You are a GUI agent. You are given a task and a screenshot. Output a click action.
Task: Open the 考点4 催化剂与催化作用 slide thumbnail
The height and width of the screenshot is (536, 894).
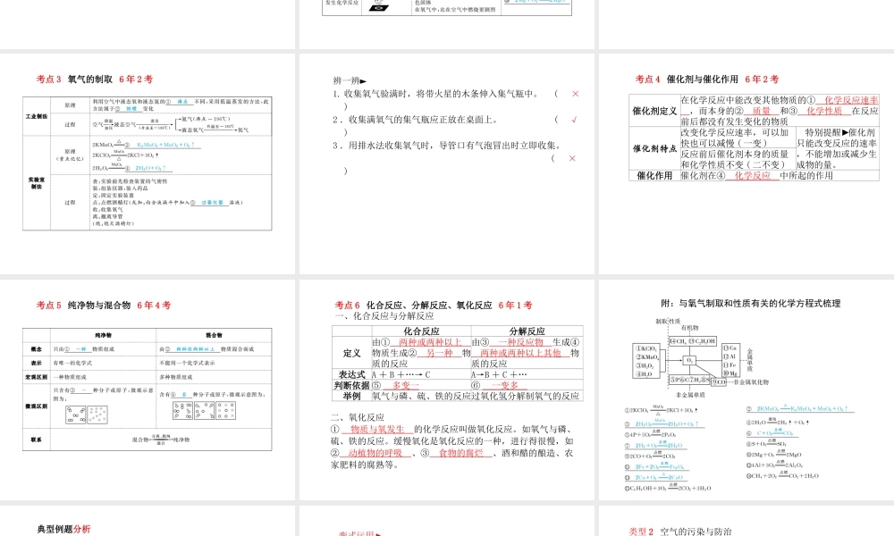(746, 163)
